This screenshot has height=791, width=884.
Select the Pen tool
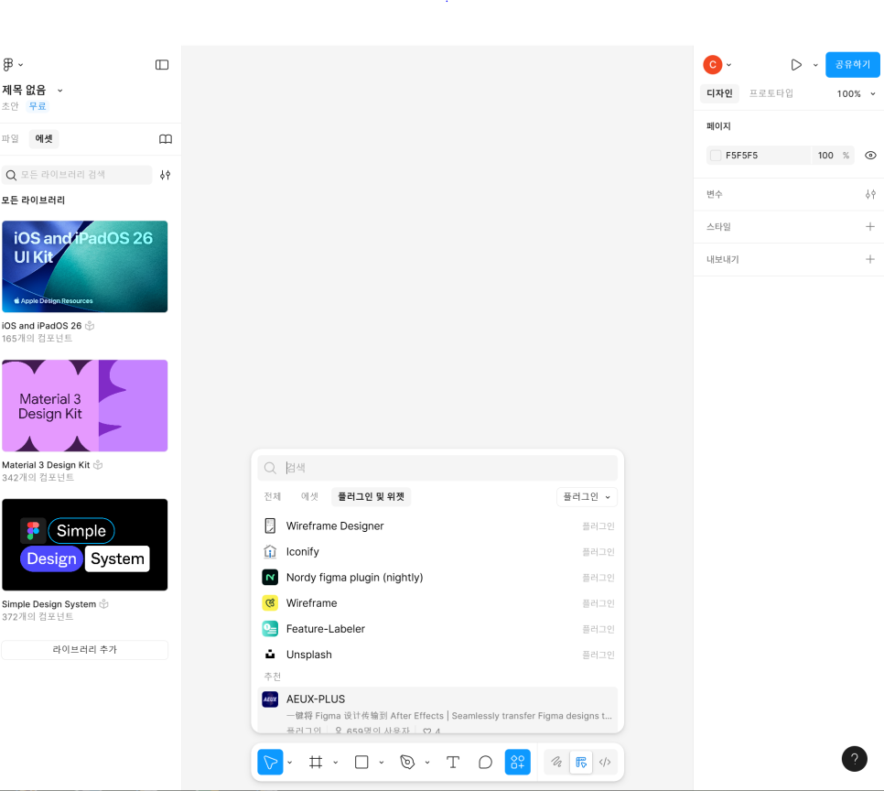407,762
